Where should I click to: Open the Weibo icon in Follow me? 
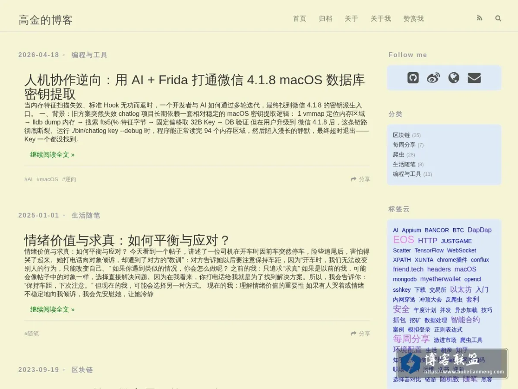(x=433, y=78)
